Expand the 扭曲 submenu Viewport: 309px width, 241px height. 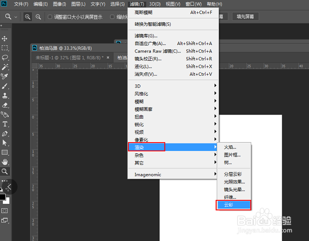click(173, 117)
